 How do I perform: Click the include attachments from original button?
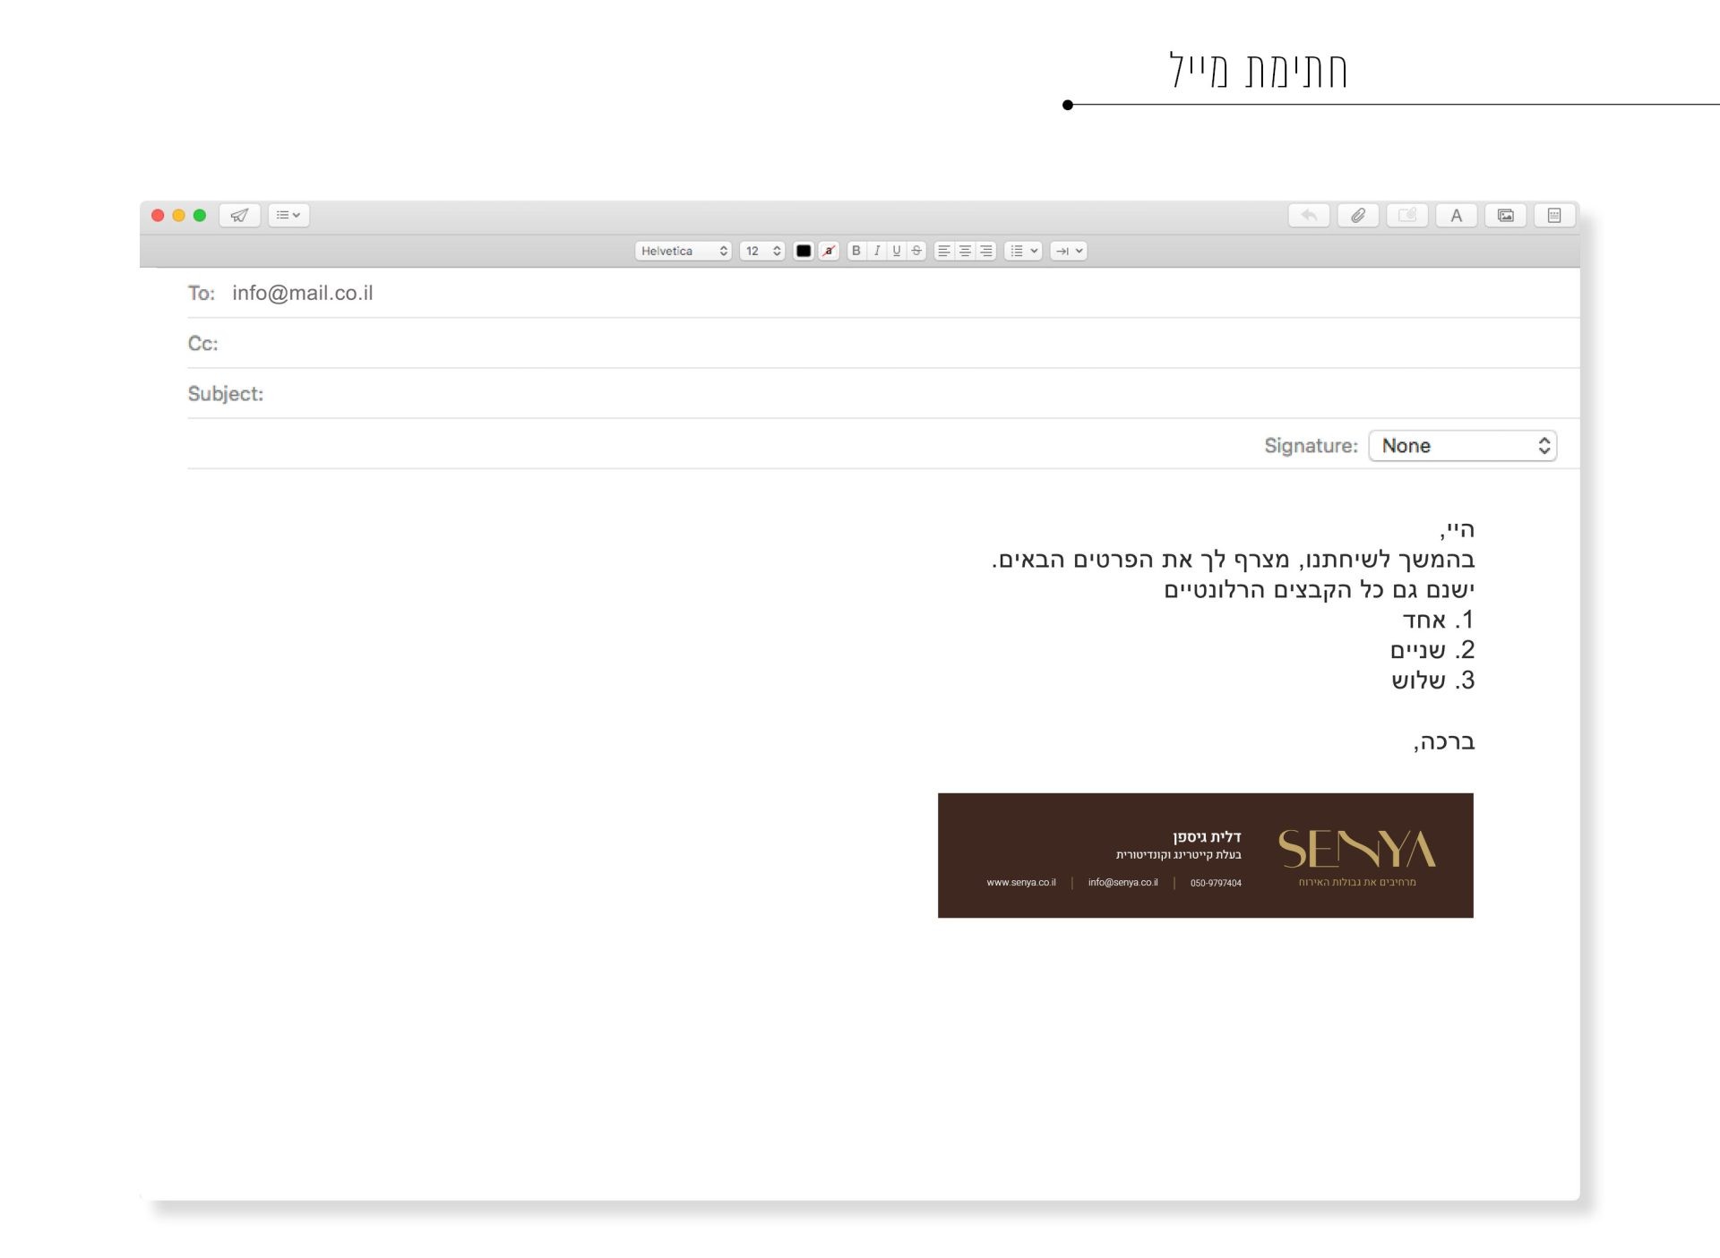coord(1407,215)
